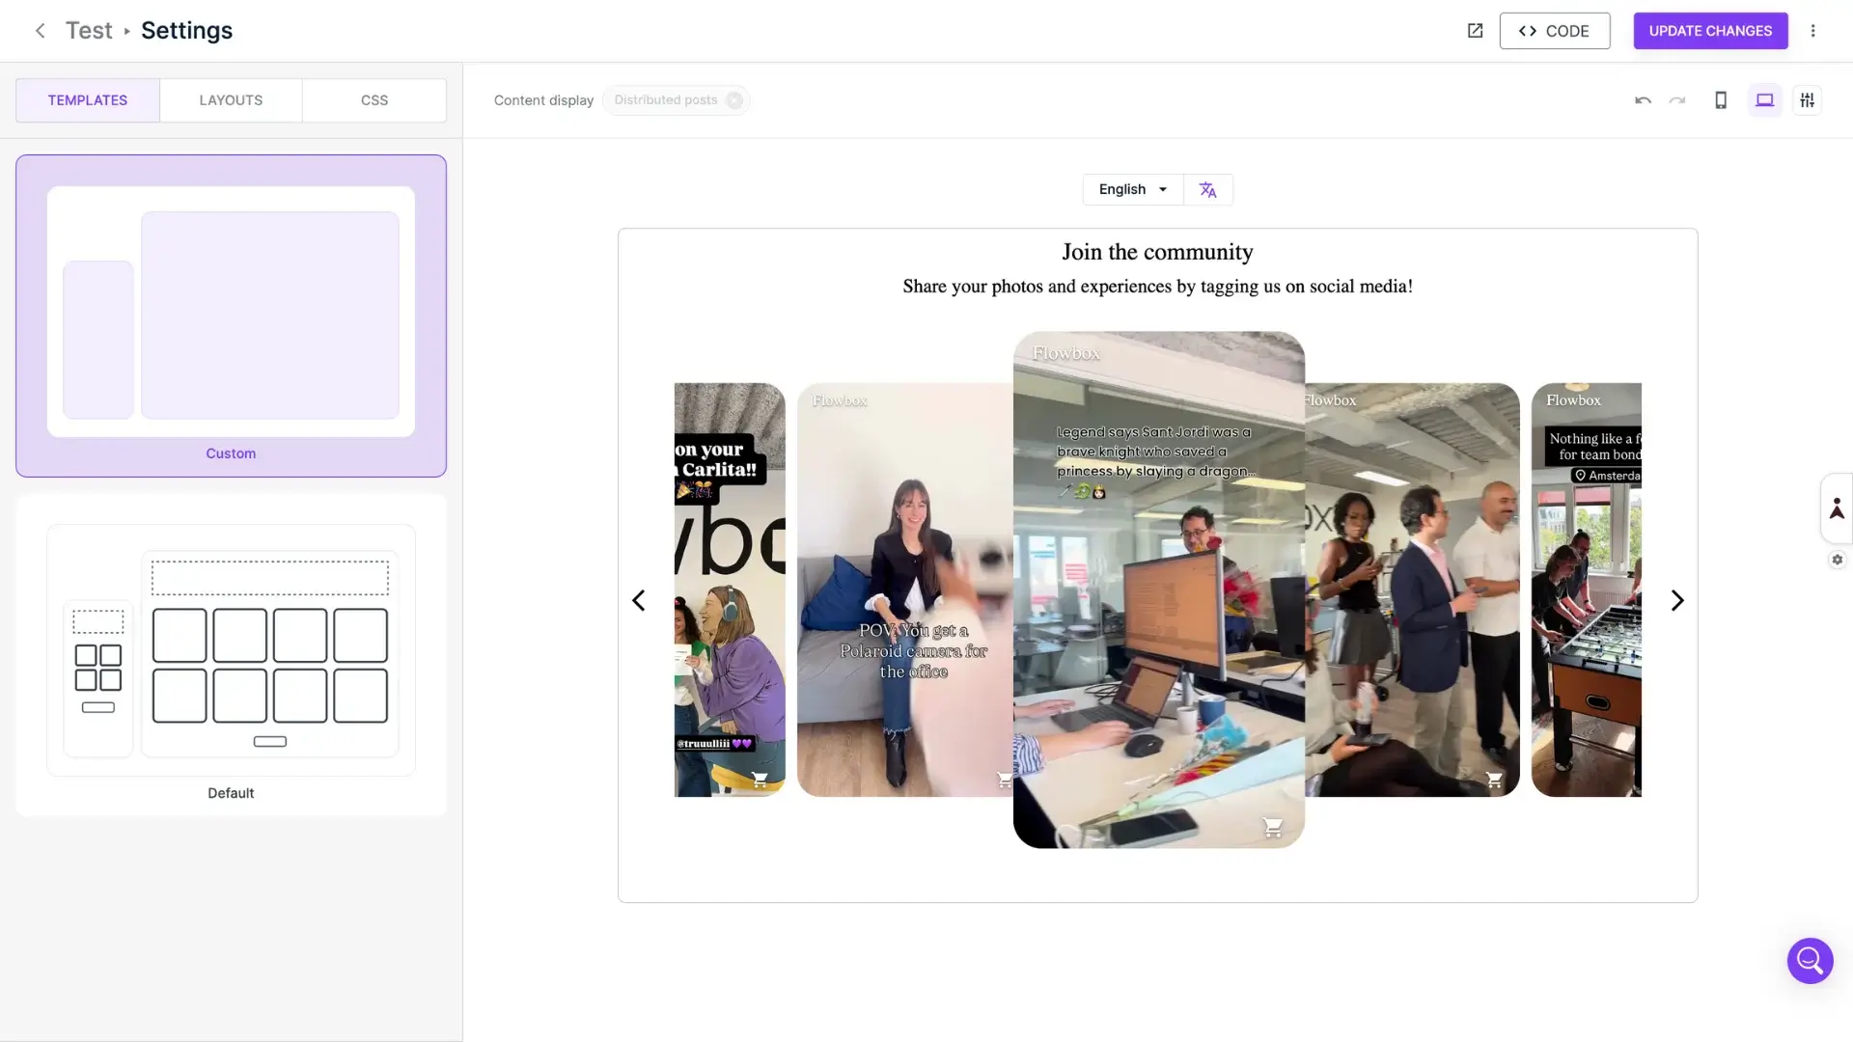Remove the Distributed posts chip
Viewport: 1853px width, 1042px height.
(734, 100)
